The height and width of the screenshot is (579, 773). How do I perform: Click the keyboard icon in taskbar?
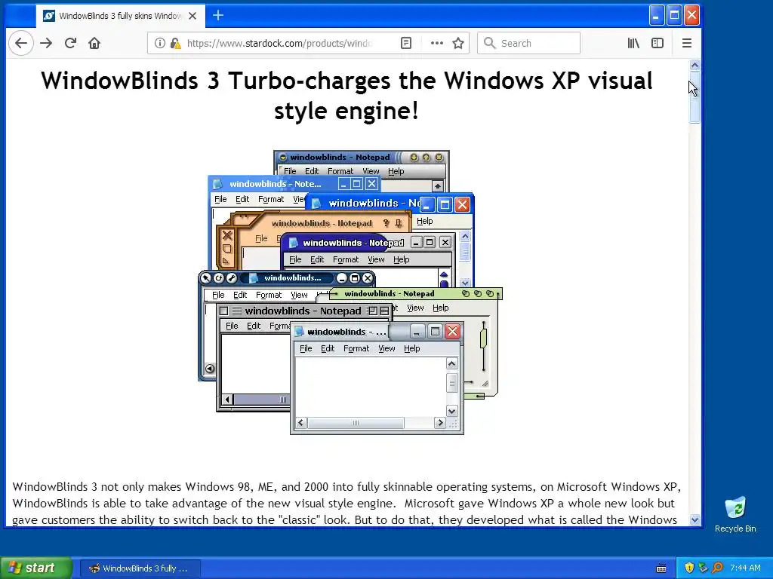pos(661,568)
